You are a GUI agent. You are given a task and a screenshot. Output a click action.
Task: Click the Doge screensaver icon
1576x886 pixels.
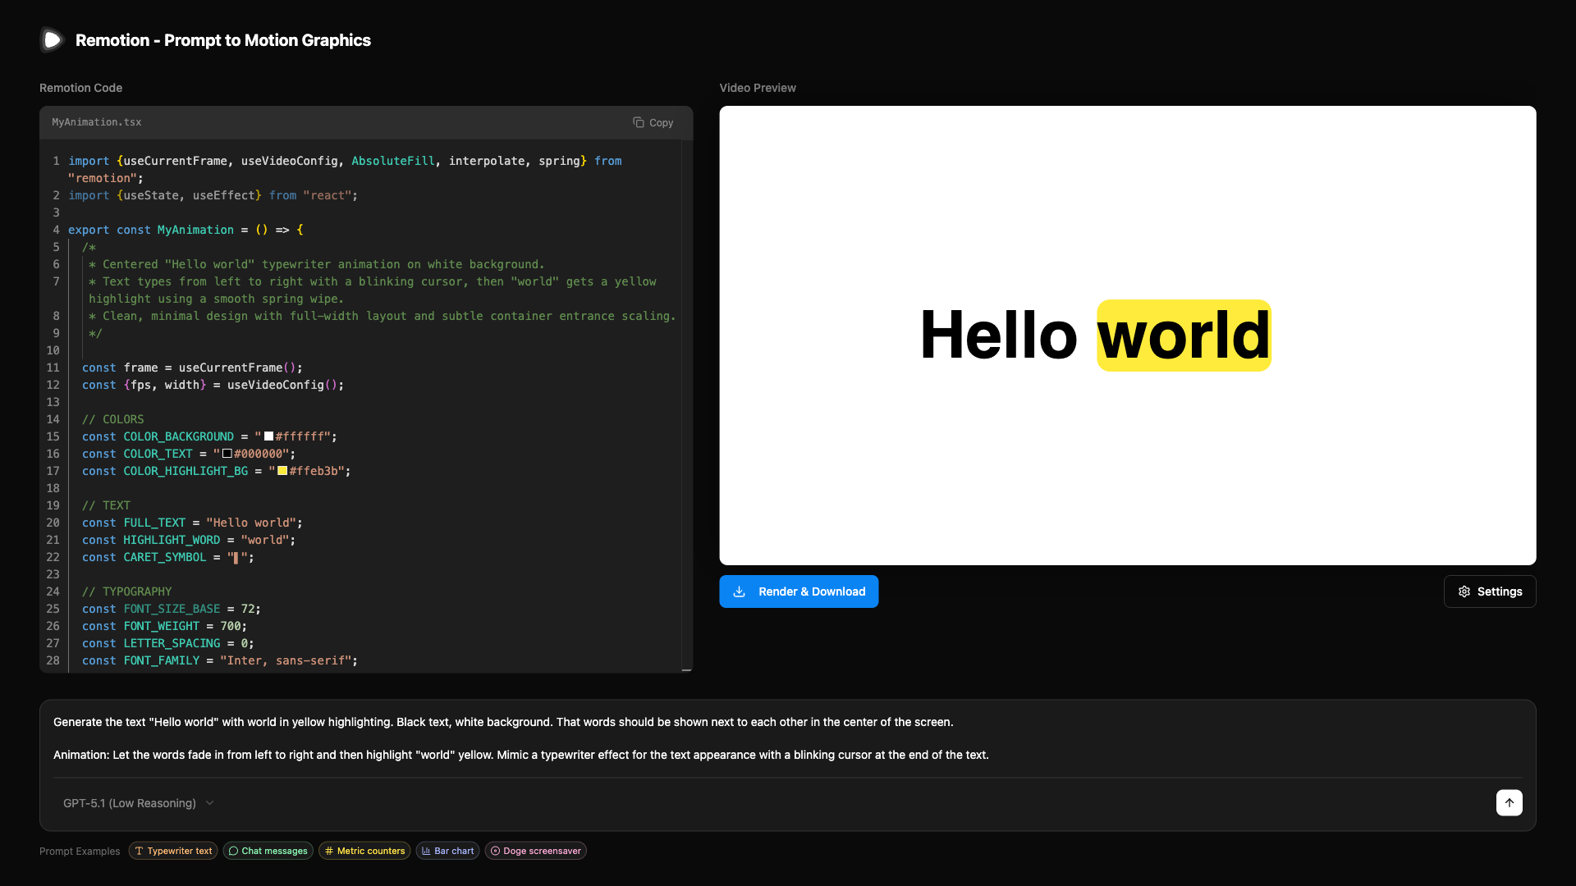tap(495, 851)
